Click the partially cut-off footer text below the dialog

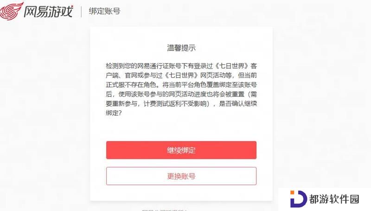(164, 210)
